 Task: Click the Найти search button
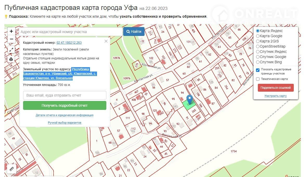(x=134, y=31)
